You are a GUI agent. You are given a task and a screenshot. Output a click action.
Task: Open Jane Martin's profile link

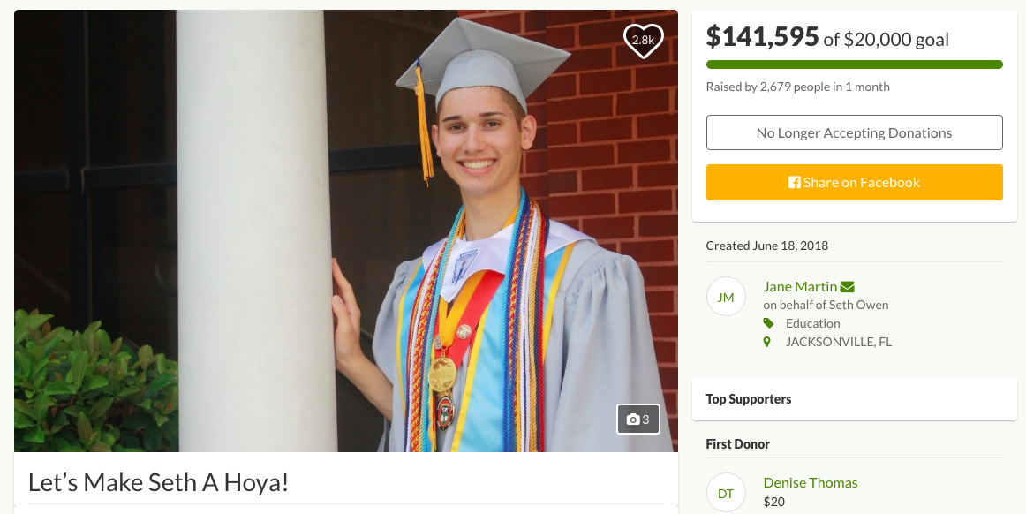click(x=800, y=287)
